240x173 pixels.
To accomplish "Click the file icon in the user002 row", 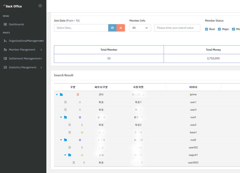I will pos(70,147).
